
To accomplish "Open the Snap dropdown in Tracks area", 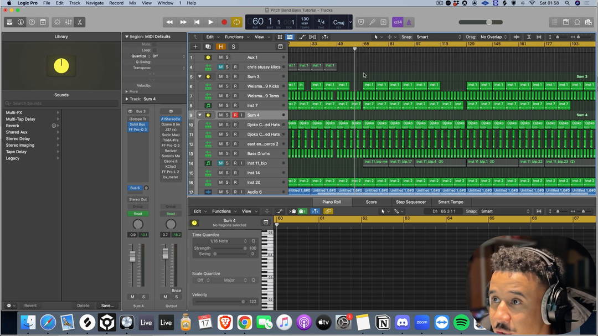I will (x=439, y=37).
